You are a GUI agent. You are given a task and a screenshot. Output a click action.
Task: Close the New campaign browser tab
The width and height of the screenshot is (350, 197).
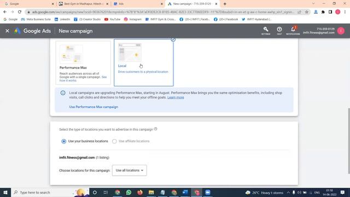click(x=216, y=4)
